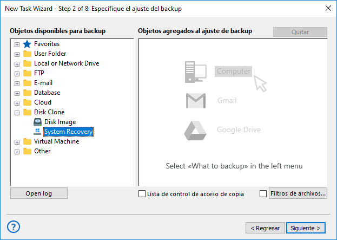The image size is (337, 240).
Task: Click the System Recovery Windows icon
Action: [x=37, y=132]
